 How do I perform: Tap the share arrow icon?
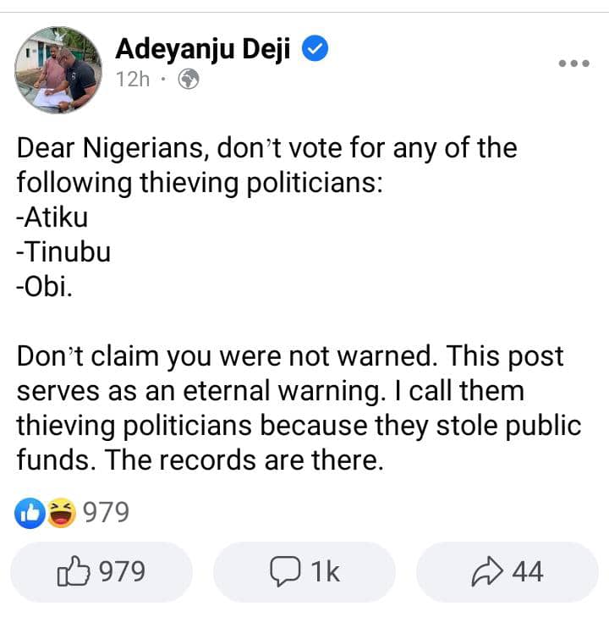click(488, 573)
